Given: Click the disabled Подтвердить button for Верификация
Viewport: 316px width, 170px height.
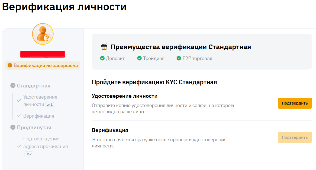Looking at the screenshot, I should (295, 137).
